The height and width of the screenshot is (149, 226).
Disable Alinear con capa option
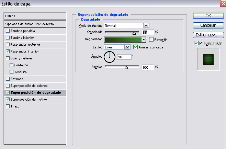(135, 47)
